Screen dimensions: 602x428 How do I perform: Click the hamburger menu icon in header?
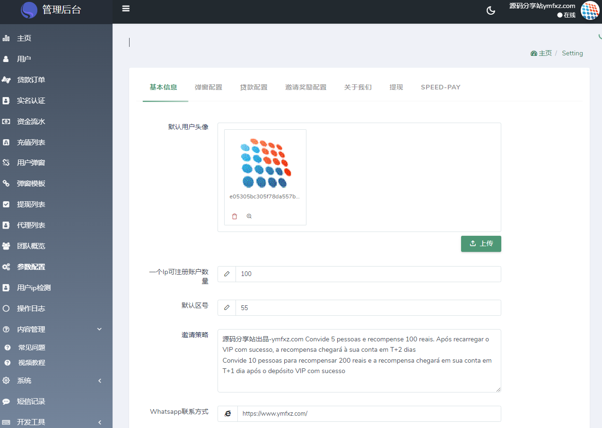click(126, 9)
